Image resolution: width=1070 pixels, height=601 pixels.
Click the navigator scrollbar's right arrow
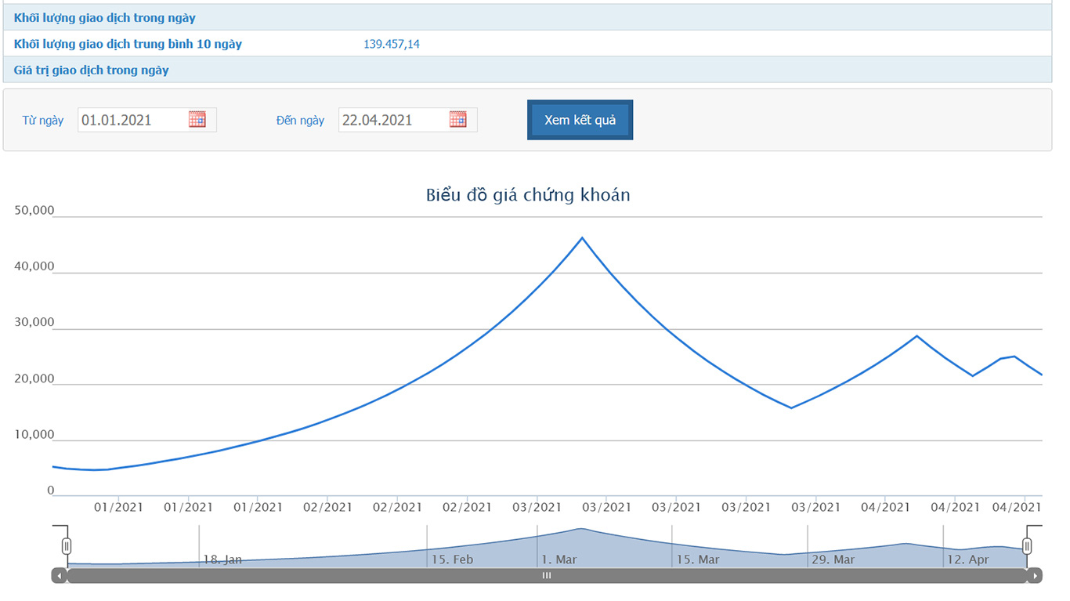click(1035, 576)
